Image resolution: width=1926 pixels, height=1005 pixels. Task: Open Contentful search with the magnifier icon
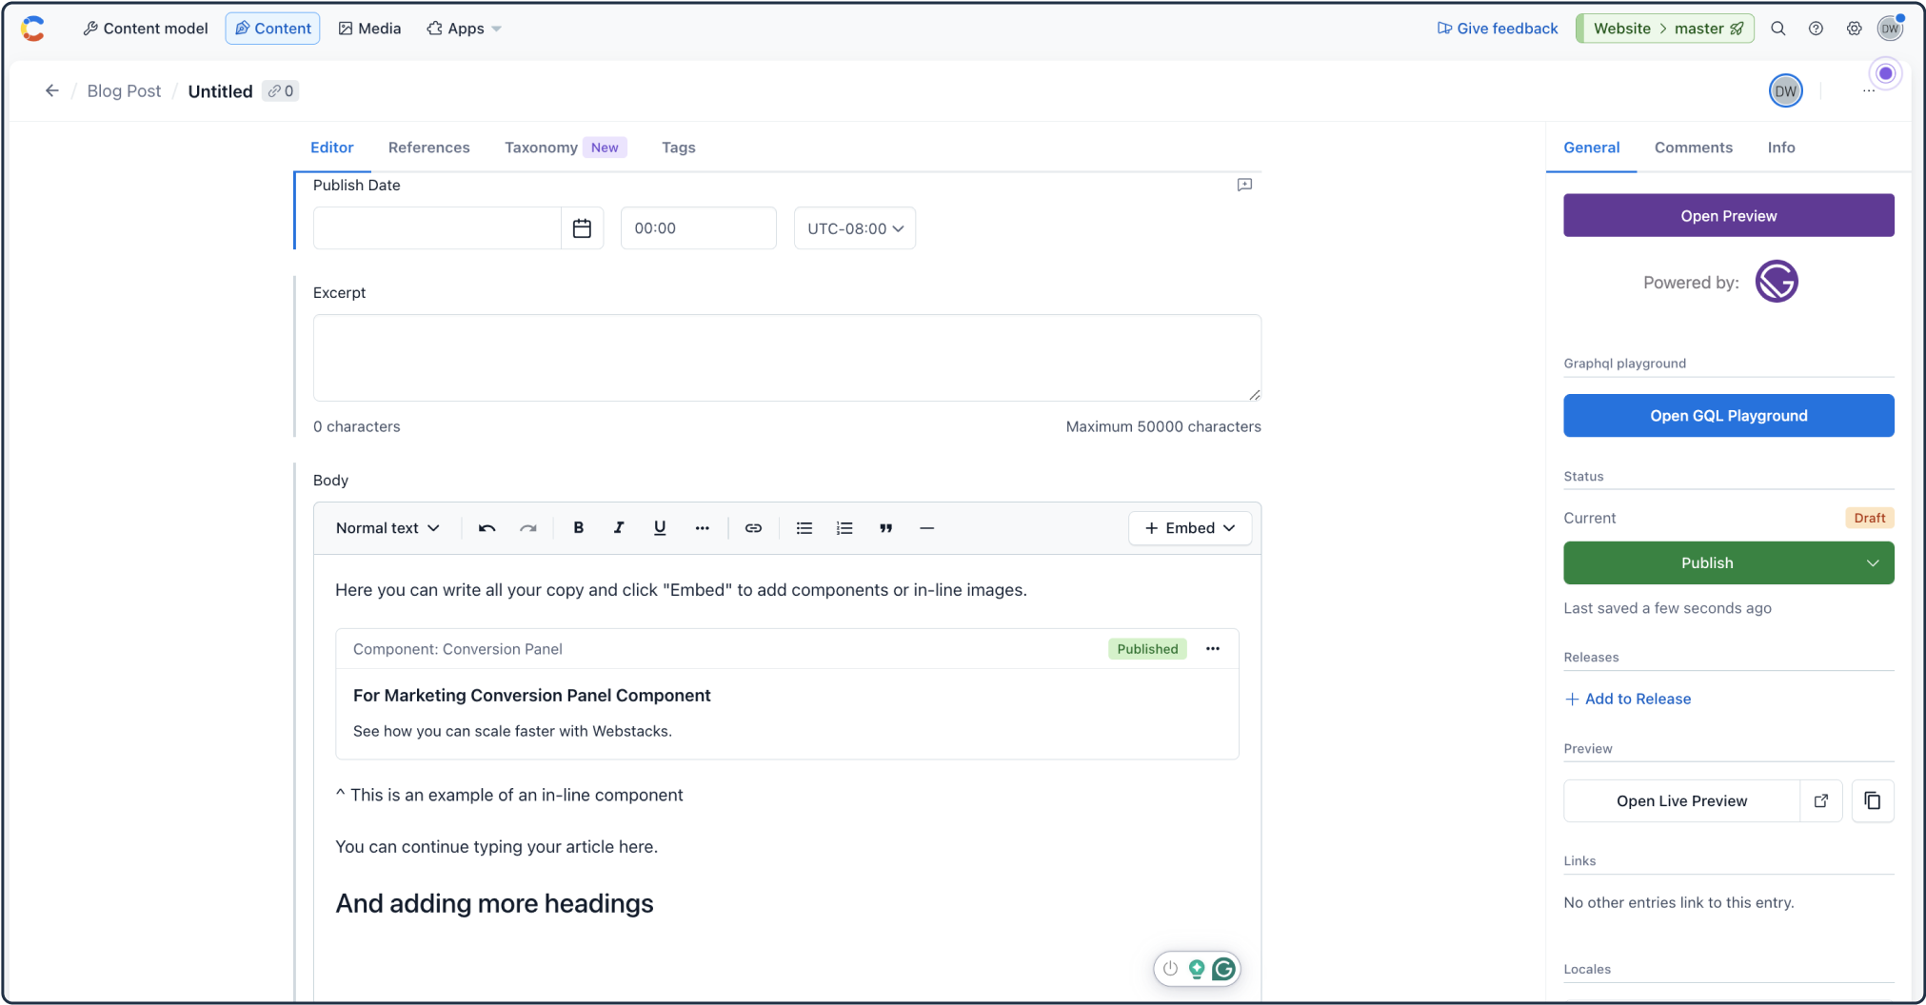coord(1778,29)
